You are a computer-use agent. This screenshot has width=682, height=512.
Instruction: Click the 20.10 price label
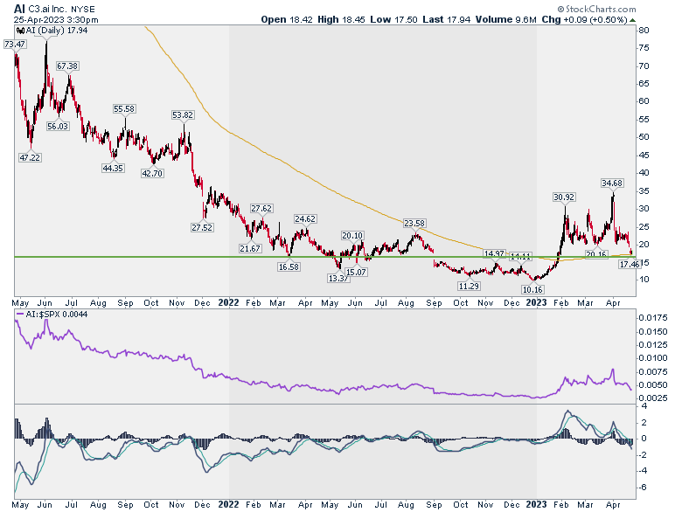pyautogui.click(x=352, y=235)
